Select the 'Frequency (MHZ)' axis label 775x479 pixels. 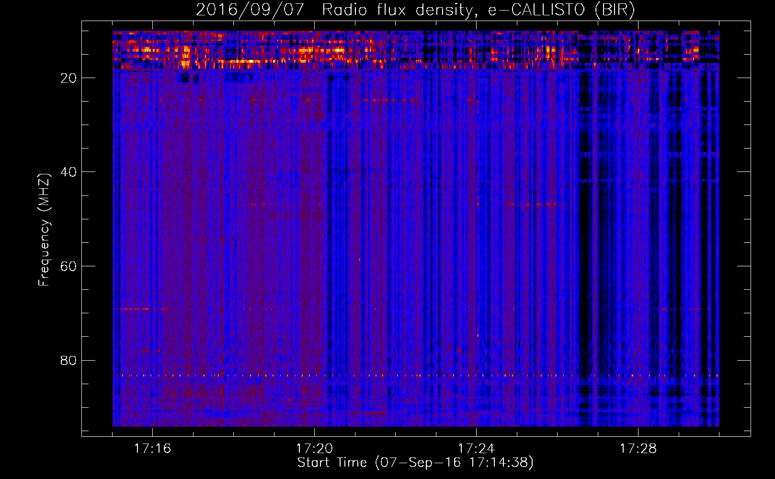[x=44, y=230]
